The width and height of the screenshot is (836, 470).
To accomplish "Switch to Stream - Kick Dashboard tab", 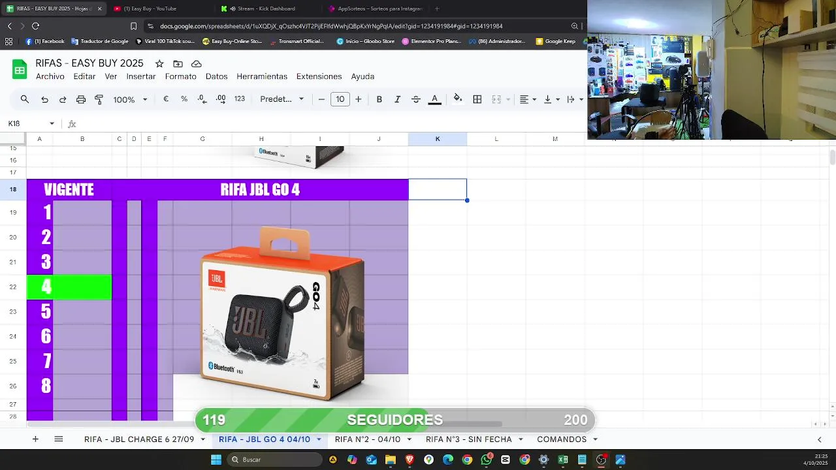I will [x=266, y=8].
